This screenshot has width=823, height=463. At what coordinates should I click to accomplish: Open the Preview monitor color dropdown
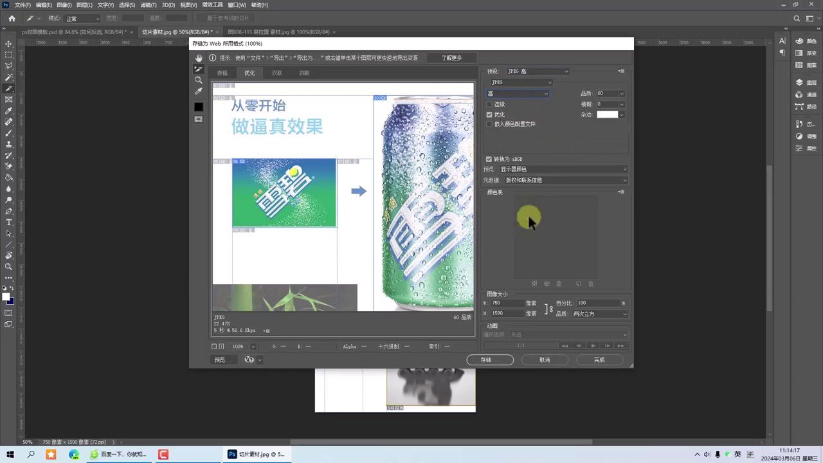[563, 169]
